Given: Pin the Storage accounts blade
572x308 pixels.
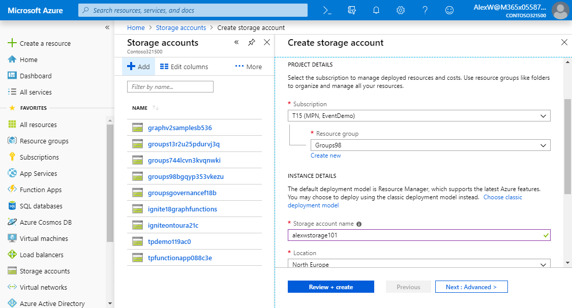Looking at the screenshot, I should tap(251, 43).
